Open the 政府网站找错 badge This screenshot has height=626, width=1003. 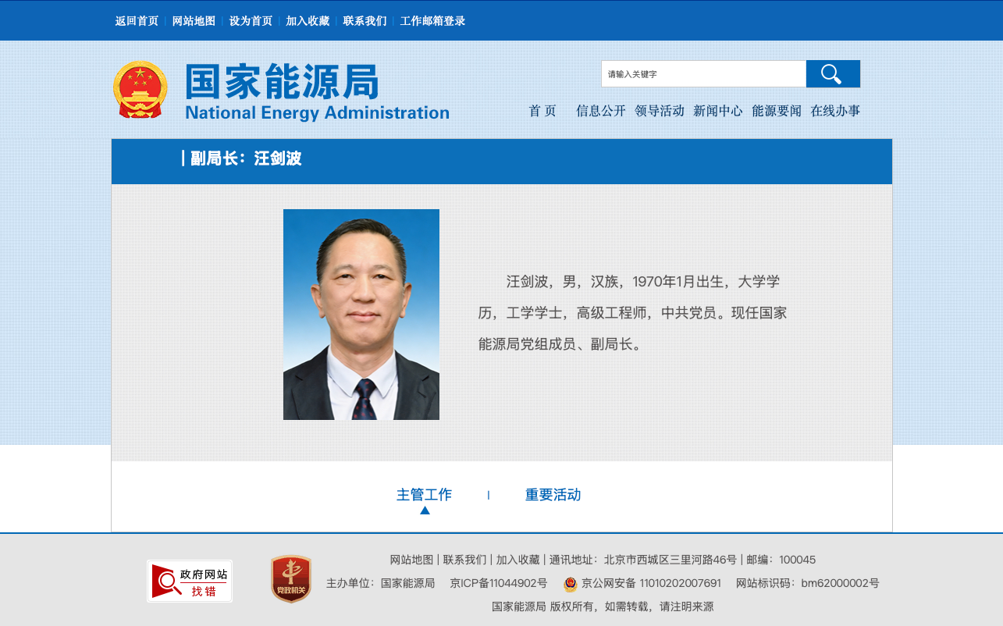coord(190,581)
